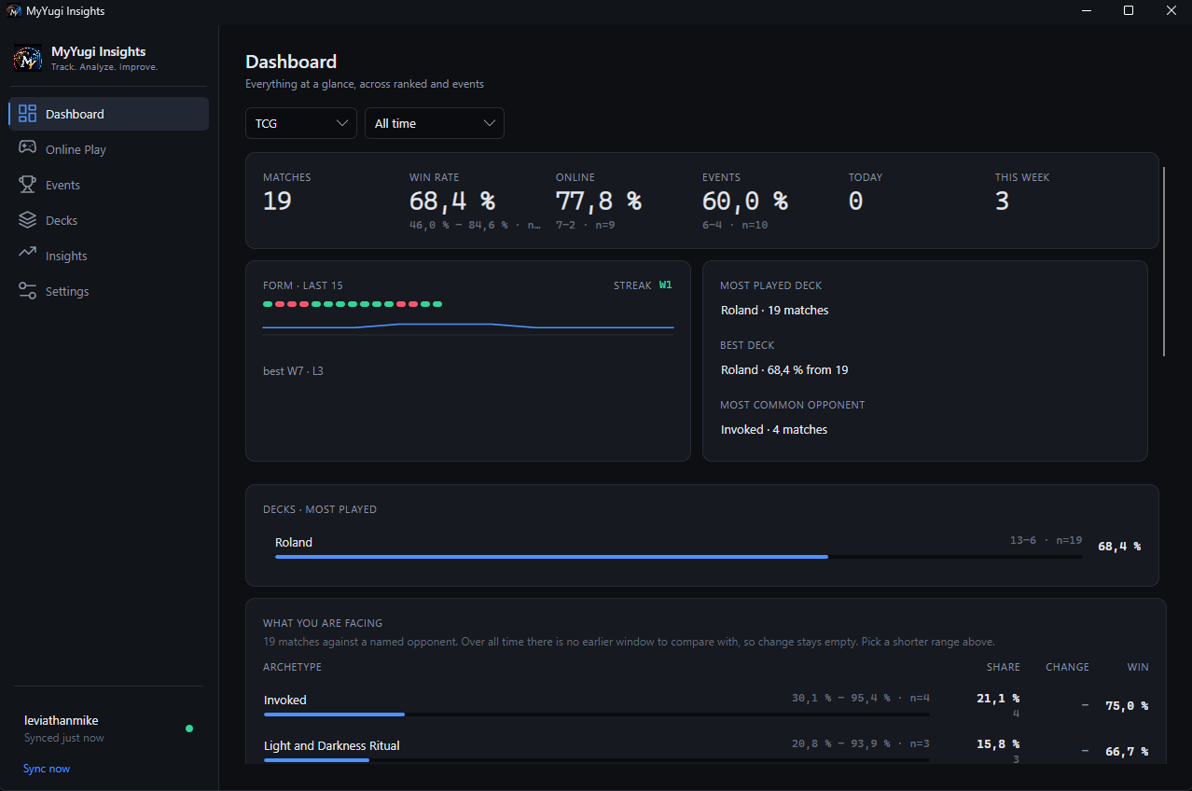1192x791 pixels.
Task: Click the Online Play gamepad icon
Action: (x=28, y=149)
